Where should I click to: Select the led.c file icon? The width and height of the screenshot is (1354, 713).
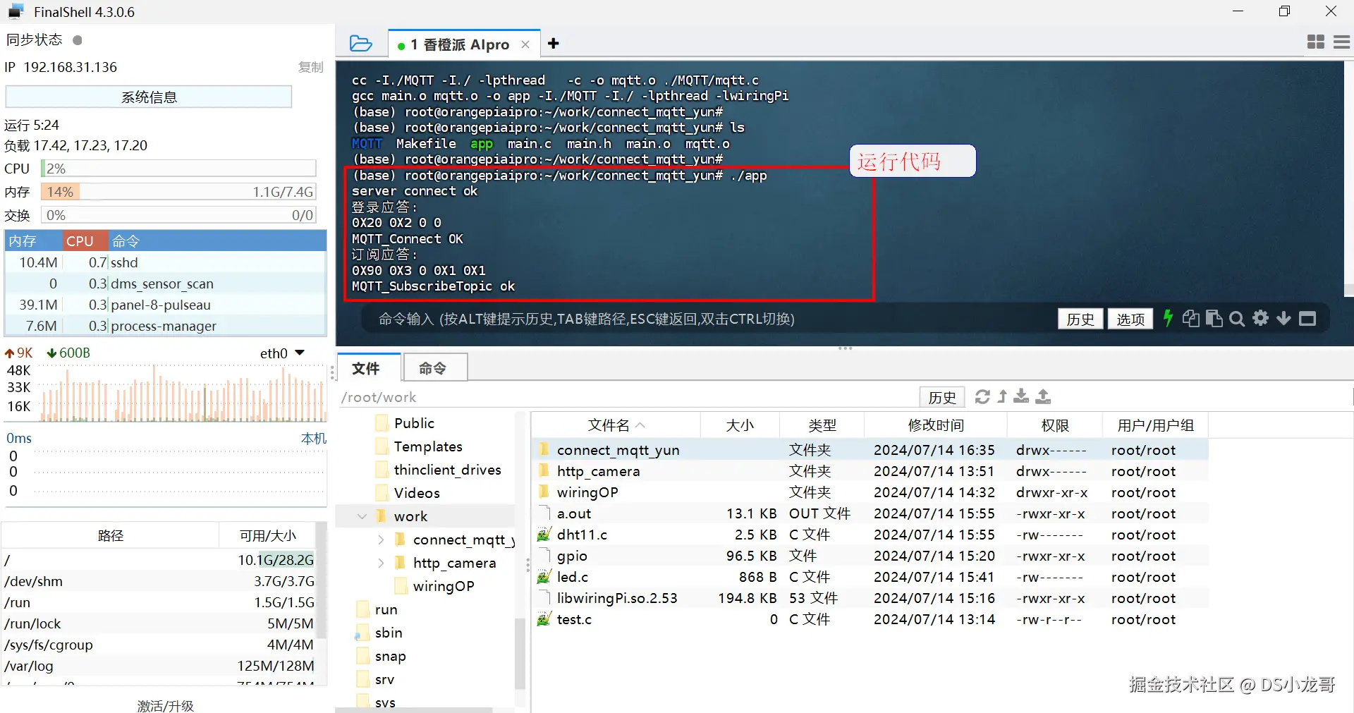pyautogui.click(x=544, y=576)
